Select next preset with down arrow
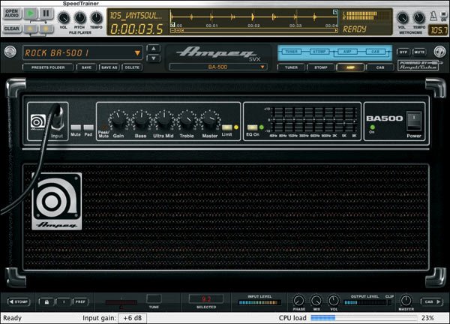Screen dimensions: 450x324 point(154,58)
